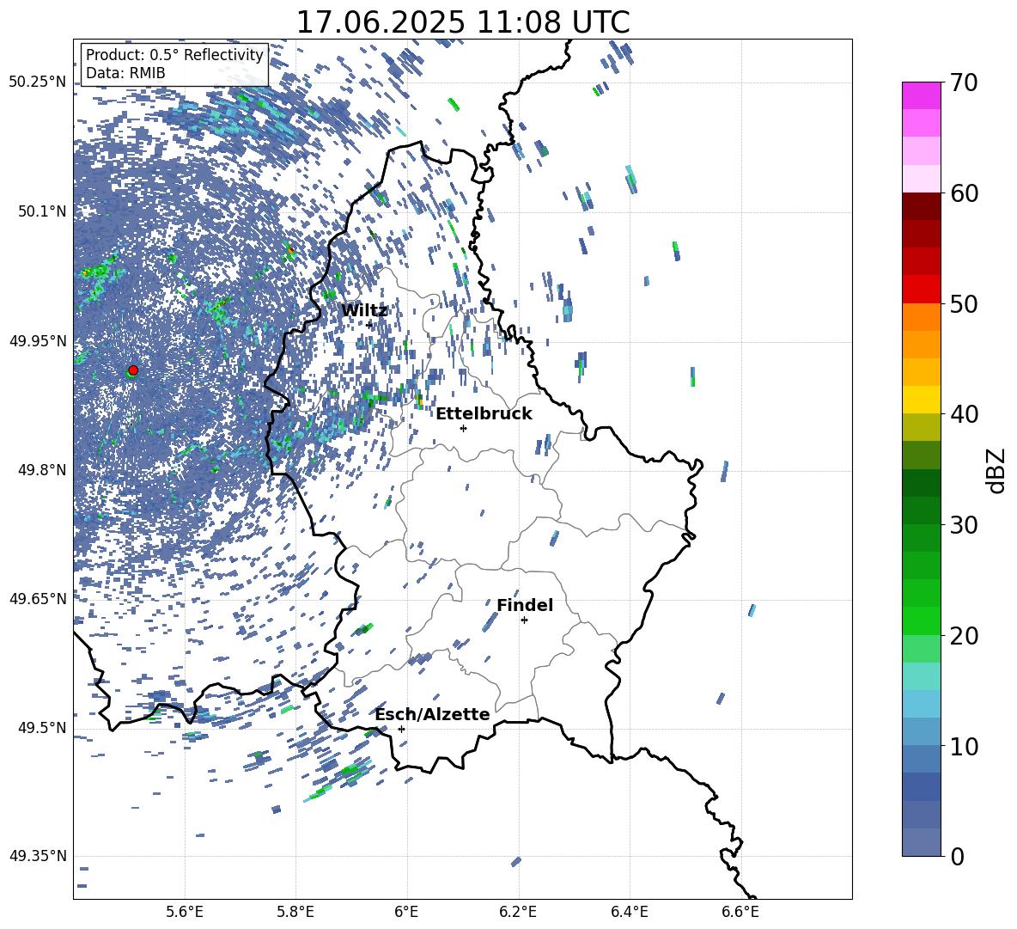The width and height of the screenshot is (1017, 929).
Task: Click the blue-grey colorbar segment just above 0
Action: click(x=922, y=842)
